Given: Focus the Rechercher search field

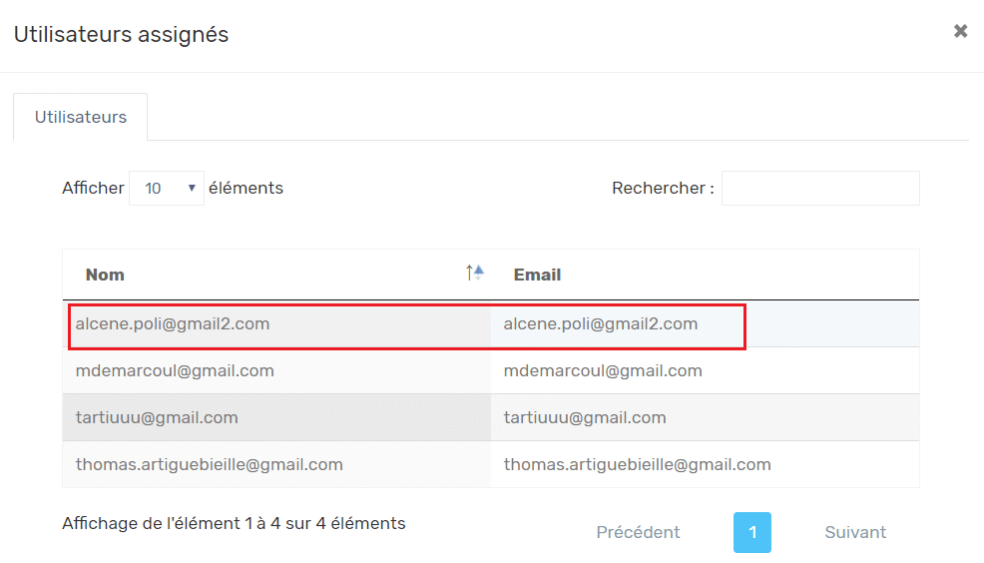Looking at the screenshot, I should pyautogui.click(x=820, y=189).
